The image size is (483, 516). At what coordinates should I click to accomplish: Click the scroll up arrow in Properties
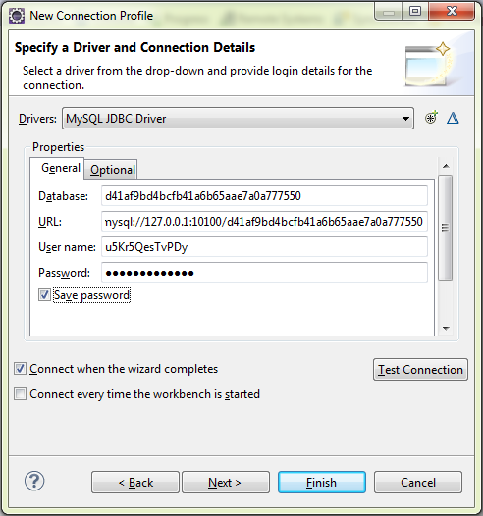click(x=446, y=166)
